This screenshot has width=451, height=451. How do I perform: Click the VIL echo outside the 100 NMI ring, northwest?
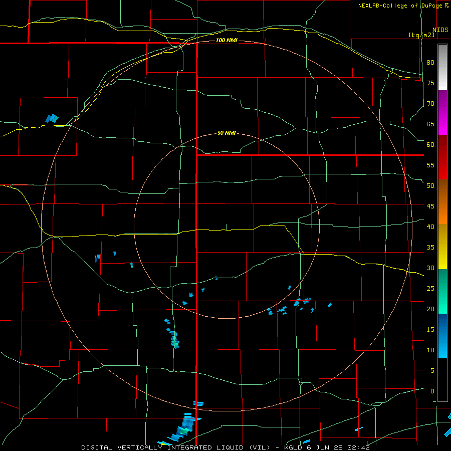point(52,118)
